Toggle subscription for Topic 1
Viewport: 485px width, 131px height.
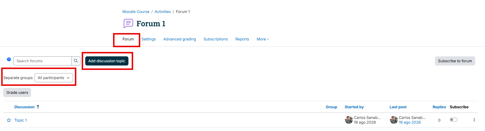[454, 120]
